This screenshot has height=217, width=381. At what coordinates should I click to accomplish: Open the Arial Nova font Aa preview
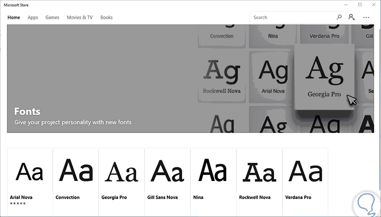pyautogui.click(x=29, y=172)
